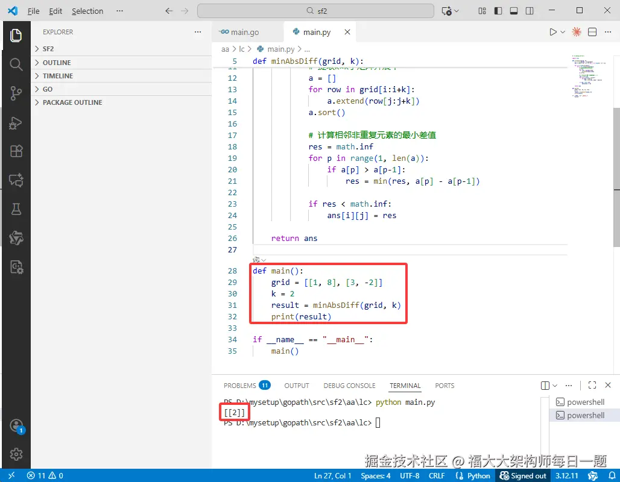Expand the GO section
The height and width of the screenshot is (482, 620).
(121, 89)
